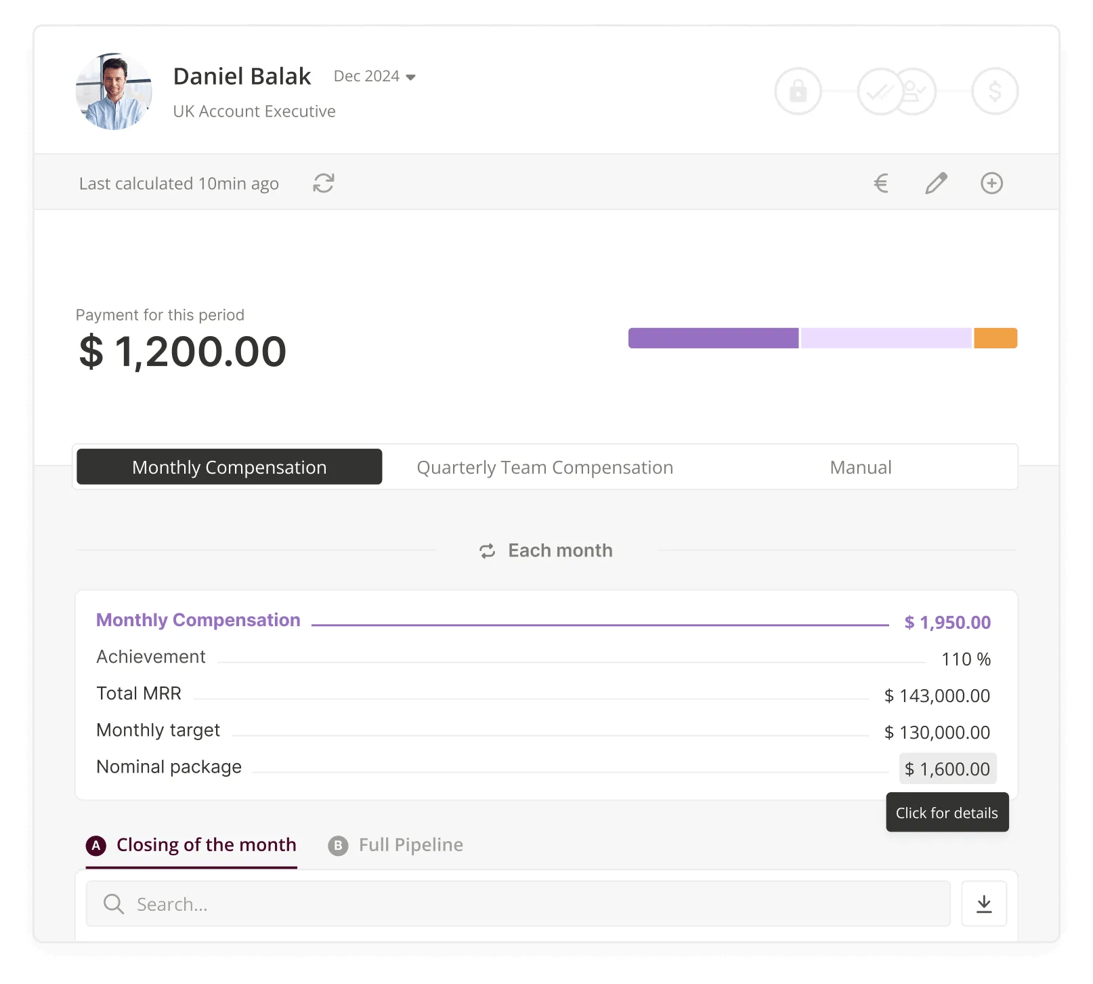
Task: Click the download icon beside search
Action: coord(984,903)
